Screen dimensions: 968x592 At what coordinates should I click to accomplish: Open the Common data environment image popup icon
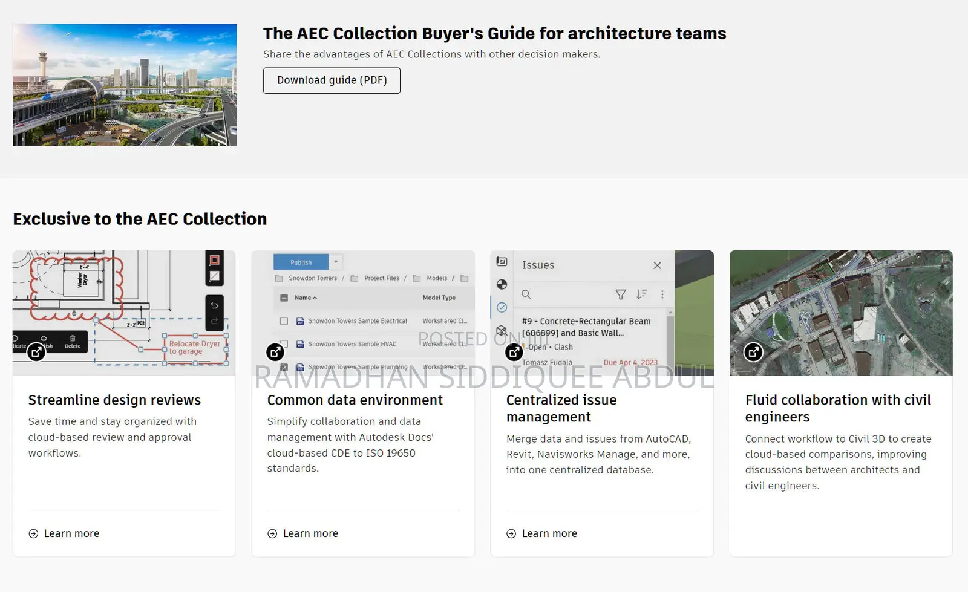click(x=275, y=352)
